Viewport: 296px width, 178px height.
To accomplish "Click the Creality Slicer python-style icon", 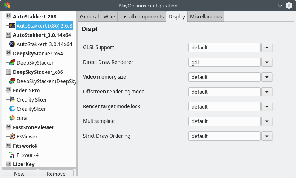I will pyautogui.click(x=12, y=99).
